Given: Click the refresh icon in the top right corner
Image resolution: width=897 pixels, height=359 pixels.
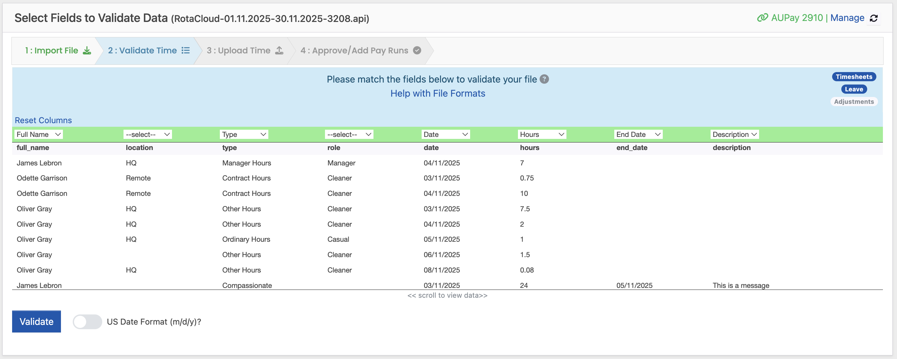Looking at the screenshot, I should click(874, 18).
